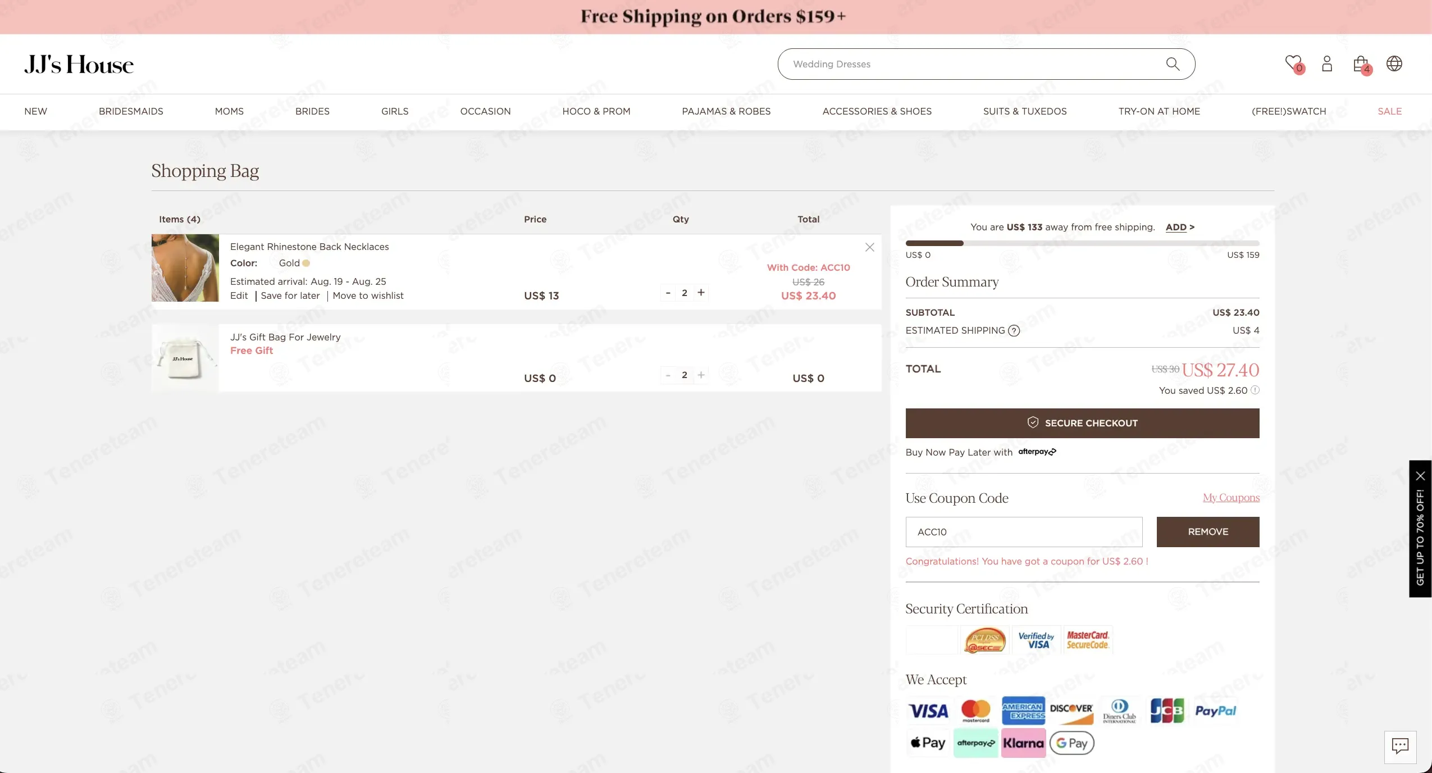Open the shopping bag icon
Screen dimensions: 1432x773
1361,64
